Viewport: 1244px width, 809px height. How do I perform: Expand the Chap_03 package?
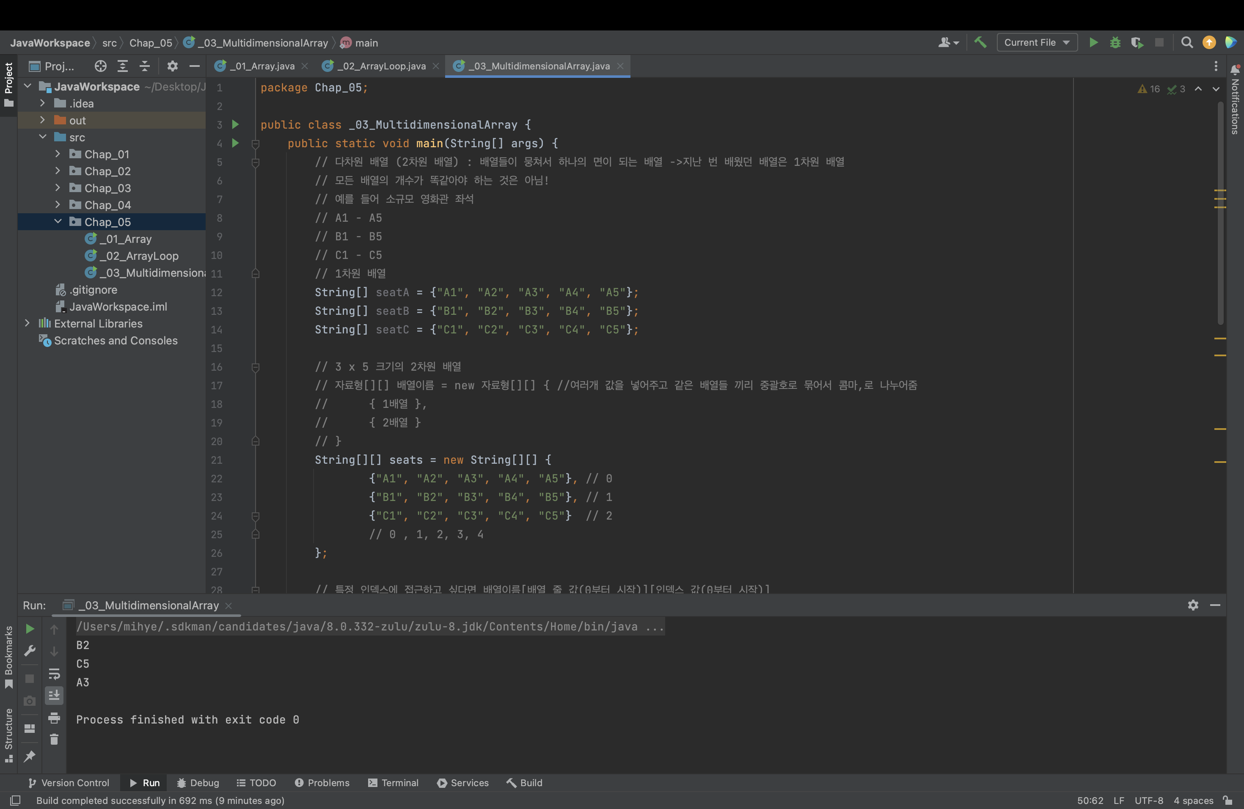point(58,187)
